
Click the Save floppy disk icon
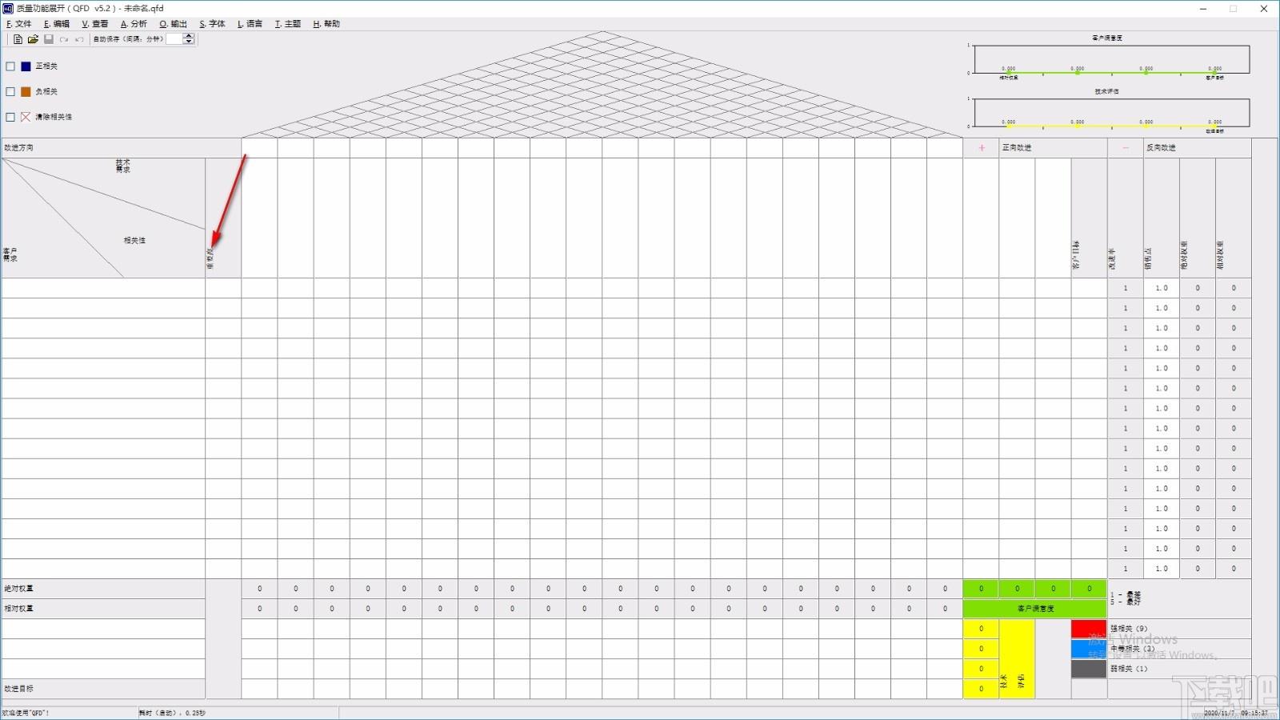pos(48,39)
